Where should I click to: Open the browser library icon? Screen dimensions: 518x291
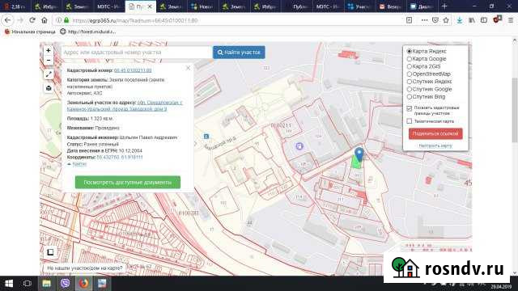click(x=472, y=20)
